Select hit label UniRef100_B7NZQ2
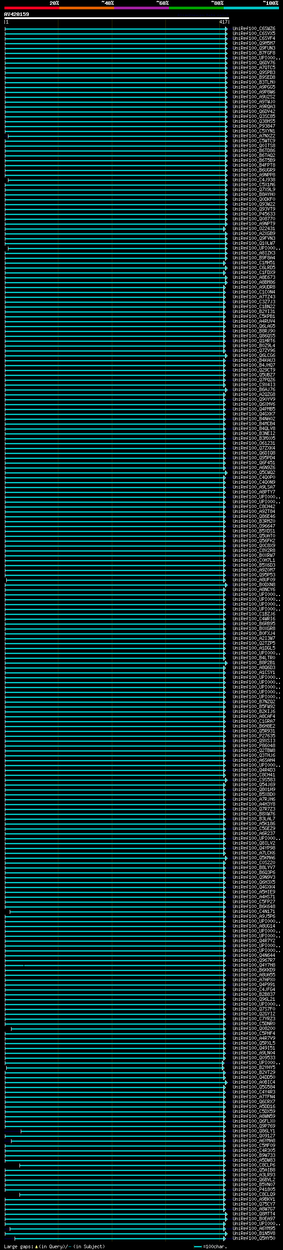The height and width of the screenshot is (1250, 283). point(254,701)
